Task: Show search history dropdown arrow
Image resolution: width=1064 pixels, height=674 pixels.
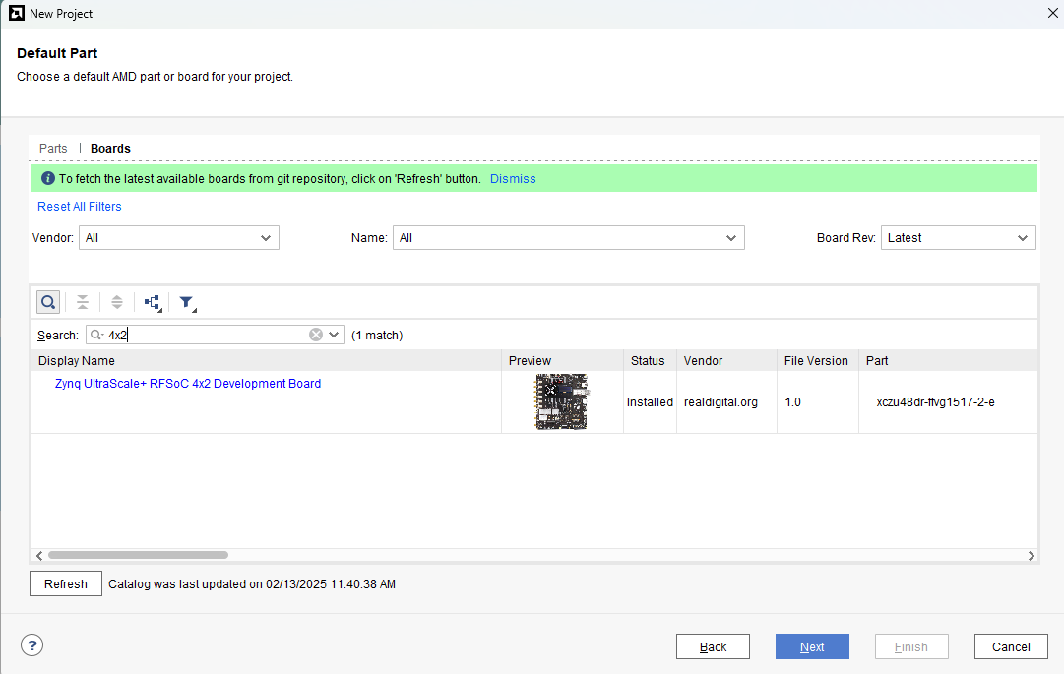Action: point(335,335)
